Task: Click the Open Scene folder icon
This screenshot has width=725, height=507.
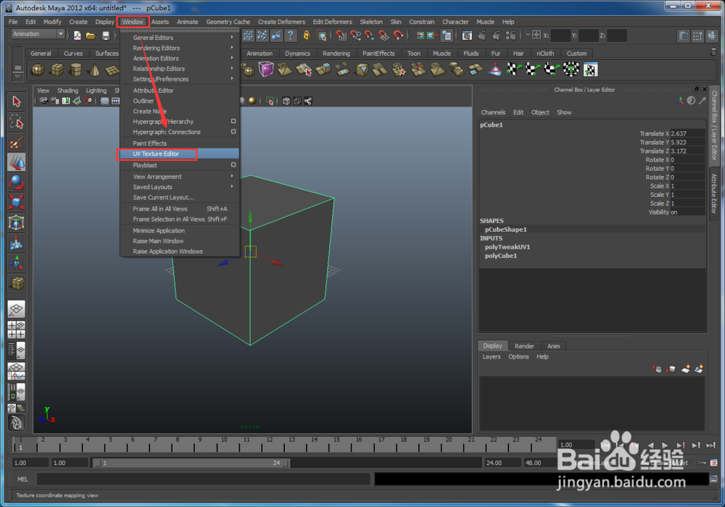Action: (91, 35)
